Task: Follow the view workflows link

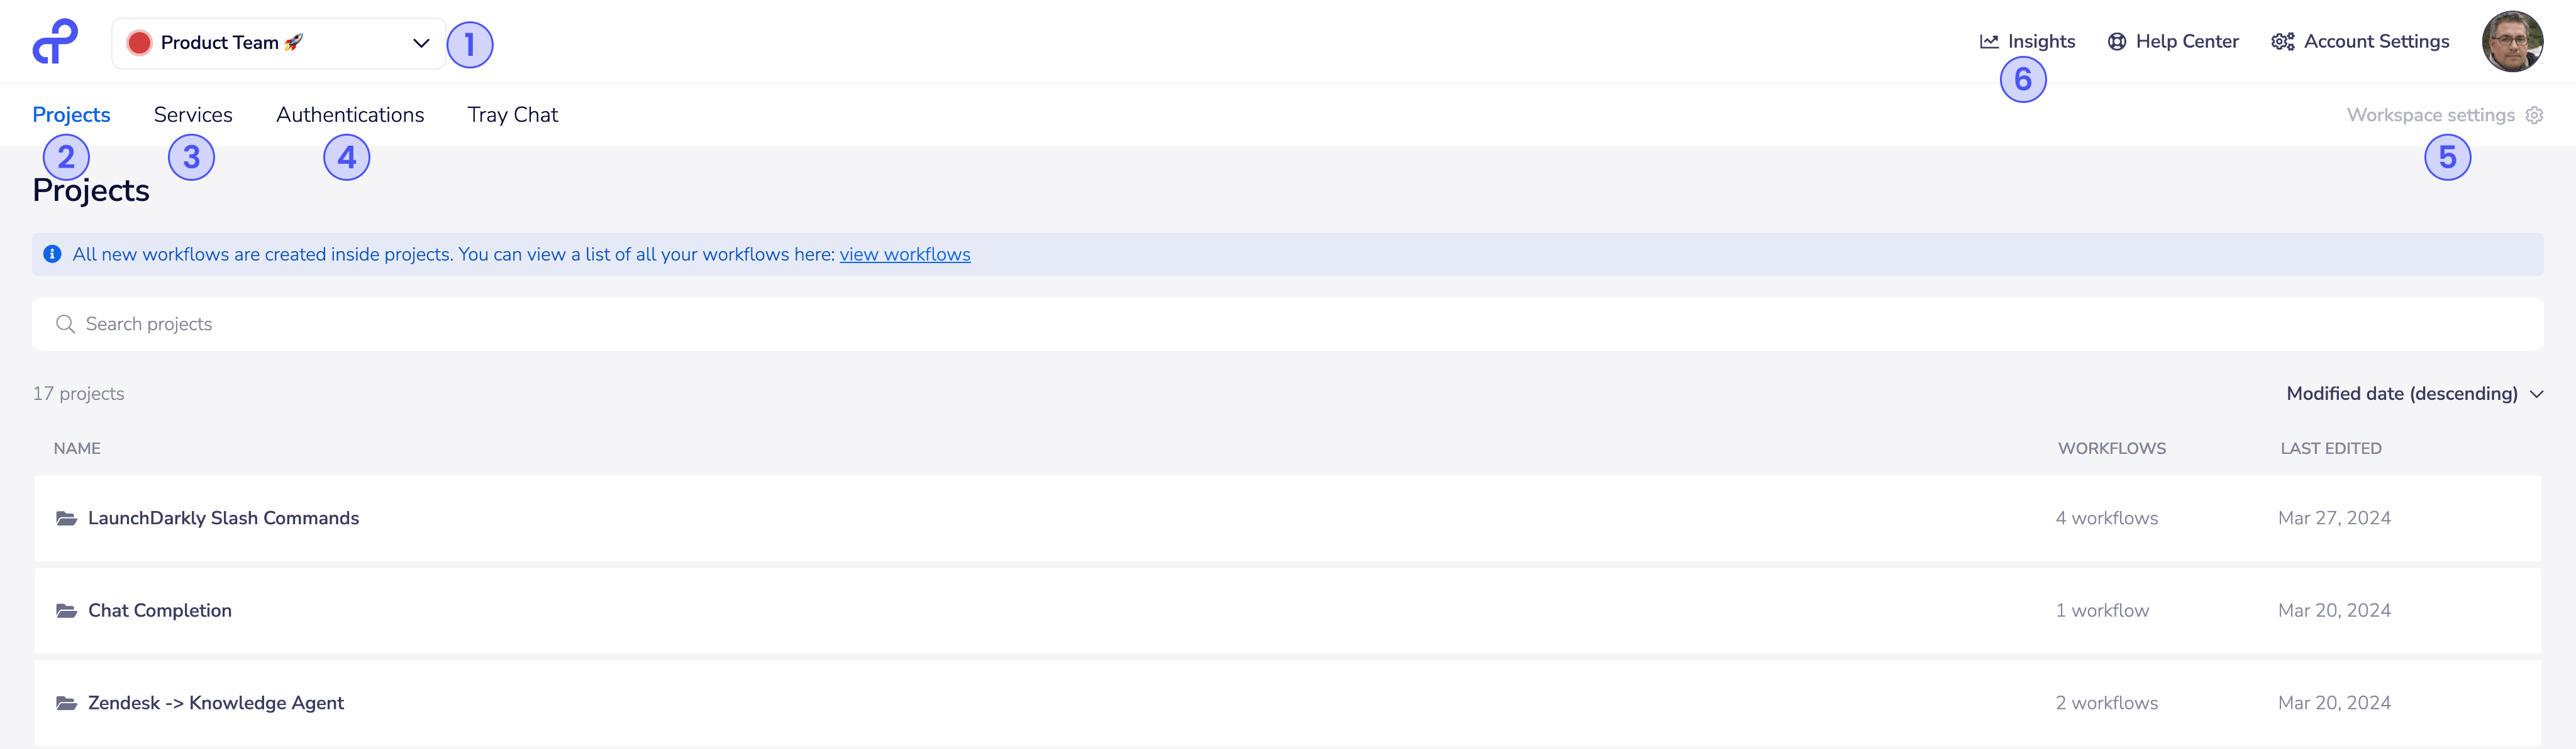Action: pyautogui.click(x=905, y=255)
